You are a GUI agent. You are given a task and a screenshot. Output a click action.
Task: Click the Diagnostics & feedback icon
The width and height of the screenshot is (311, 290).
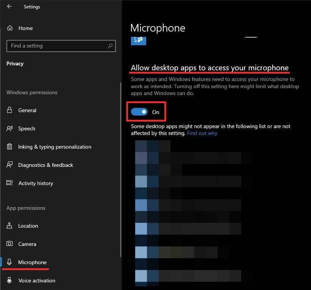tap(10, 165)
